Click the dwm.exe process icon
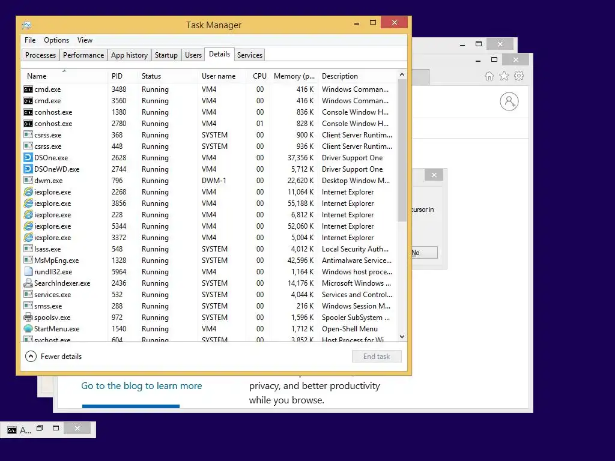The width and height of the screenshot is (615, 461). coord(28,180)
